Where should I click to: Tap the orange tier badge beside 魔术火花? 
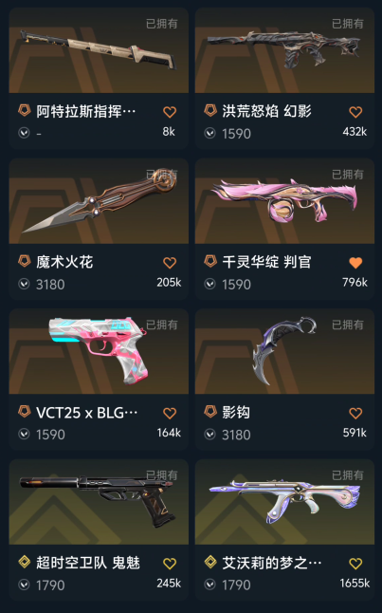pos(25,261)
